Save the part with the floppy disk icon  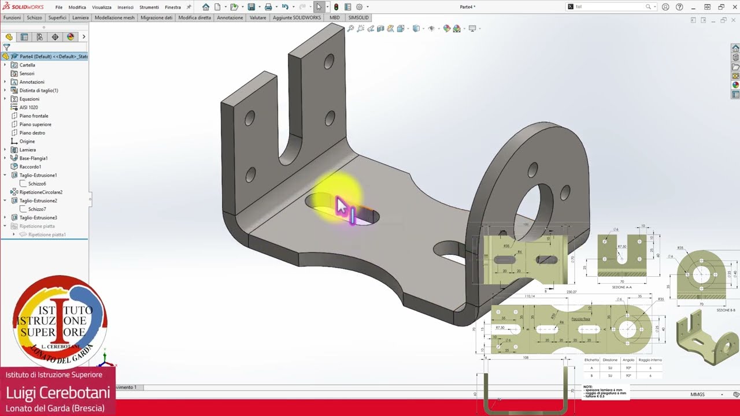tap(251, 7)
